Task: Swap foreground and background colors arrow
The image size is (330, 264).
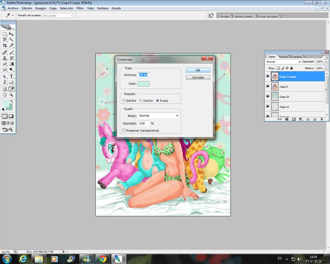Action: (x=12, y=101)
